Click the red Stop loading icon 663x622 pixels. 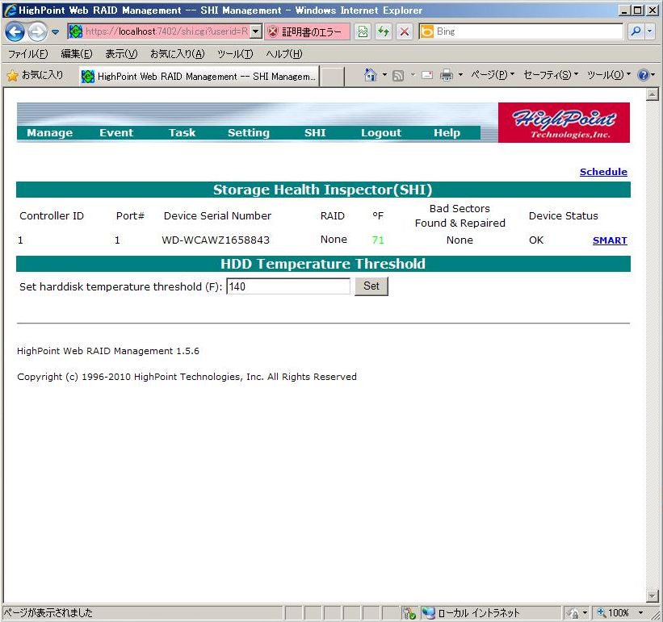(x=405, y=31)
